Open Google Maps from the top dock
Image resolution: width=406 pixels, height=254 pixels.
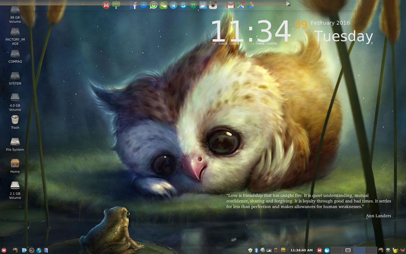tap(241, 5)
